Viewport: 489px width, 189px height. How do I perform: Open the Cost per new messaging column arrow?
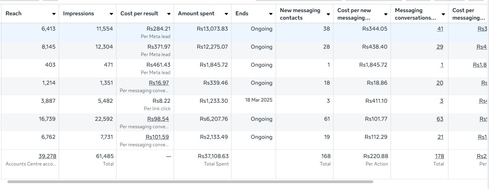point(385,14)
